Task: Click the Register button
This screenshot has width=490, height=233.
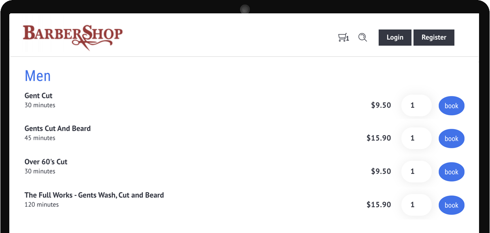Action: (434, 38)
